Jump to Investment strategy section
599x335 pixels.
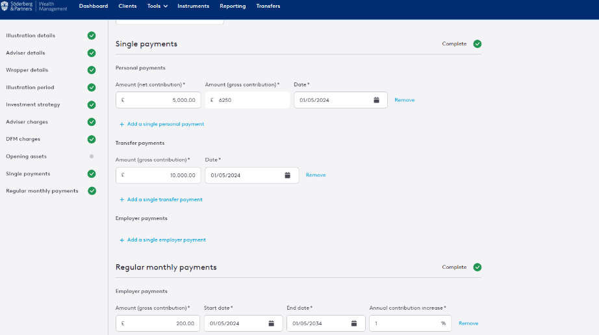pos(33,105)
